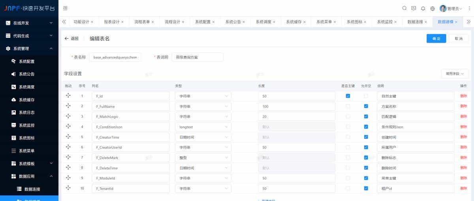Screen dimensions: 474x201
Task: Collapse the sidebar with the hamburger icon
Action: [x=65, y=8]
